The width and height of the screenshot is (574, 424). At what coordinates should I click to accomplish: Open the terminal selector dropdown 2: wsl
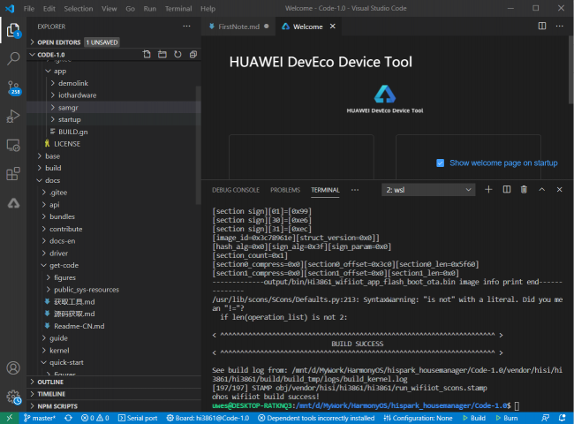coord(428,190)
